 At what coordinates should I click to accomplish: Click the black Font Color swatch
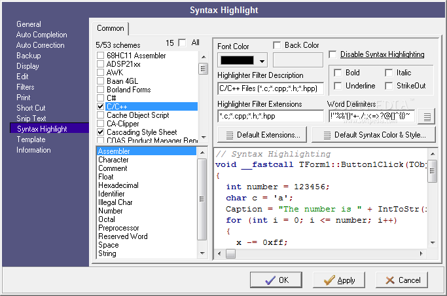[237, 60]
